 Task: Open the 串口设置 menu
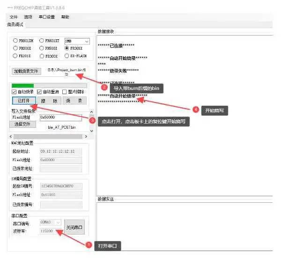[x=47, y=17]
